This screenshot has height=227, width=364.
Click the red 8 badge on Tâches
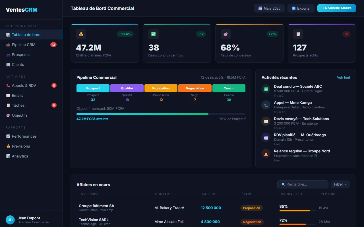(54, 105)
